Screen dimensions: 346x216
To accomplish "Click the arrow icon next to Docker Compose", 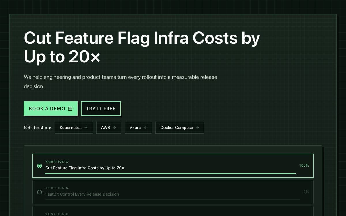I will point(198,128).
